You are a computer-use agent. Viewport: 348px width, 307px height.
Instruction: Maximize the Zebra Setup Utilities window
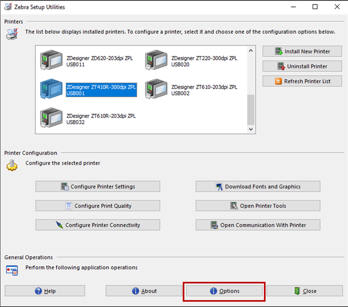pyautogui.click(x=315, y=7)
